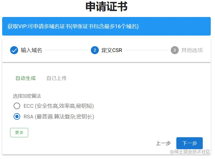Click the step 2 circle icon
Image resolution: width=215 pixels, height=159 pixels.
(x=95, y=50)
